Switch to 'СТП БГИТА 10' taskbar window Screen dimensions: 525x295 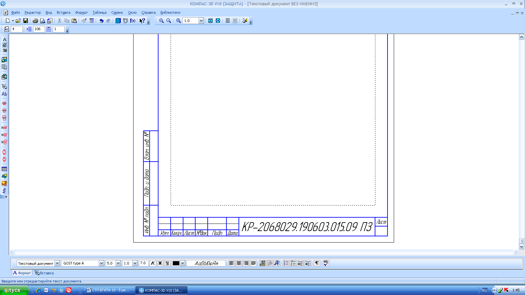point(109,290)
